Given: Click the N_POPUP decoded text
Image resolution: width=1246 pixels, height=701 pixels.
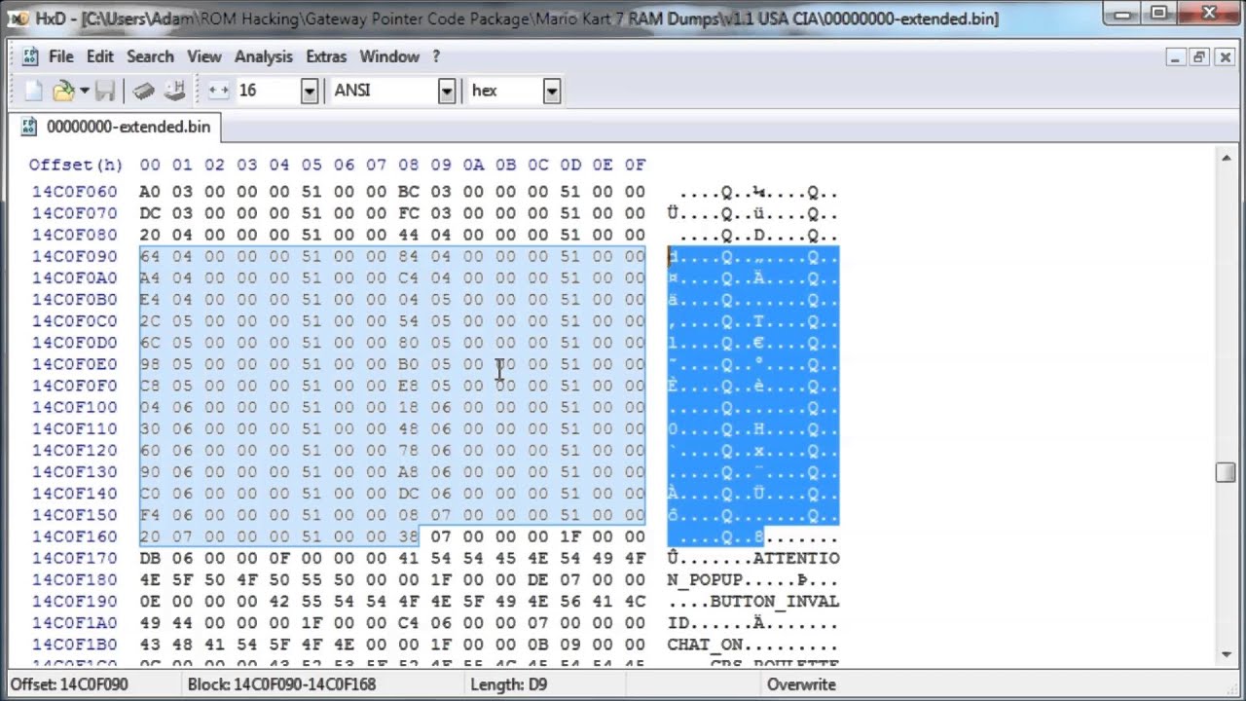Looking at the screenshot, I should 705,579.
